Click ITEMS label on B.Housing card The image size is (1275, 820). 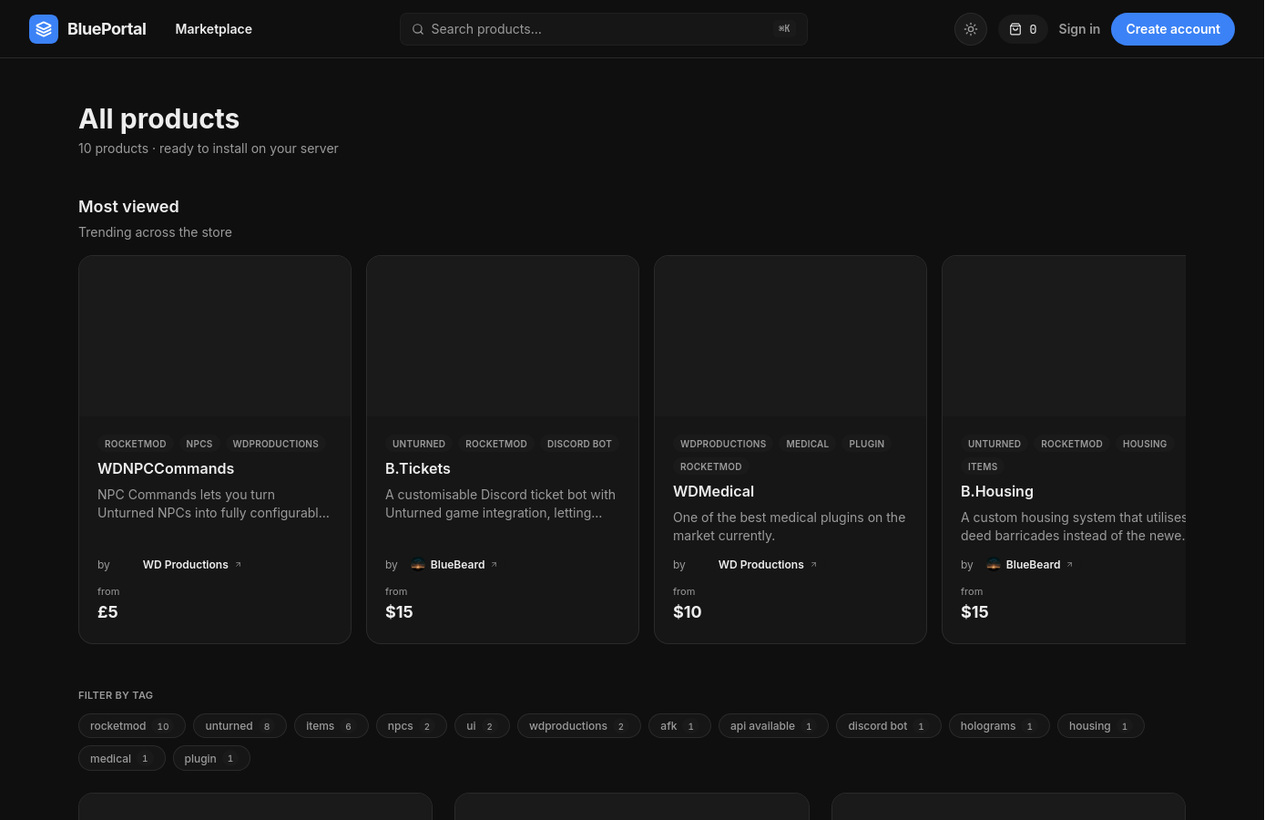(983, 466)
